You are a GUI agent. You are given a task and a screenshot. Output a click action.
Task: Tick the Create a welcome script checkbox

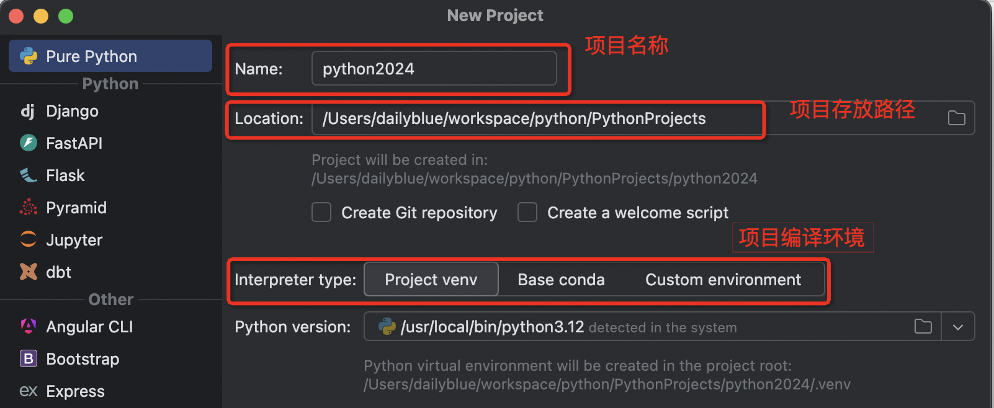click(x=527, y=213)
